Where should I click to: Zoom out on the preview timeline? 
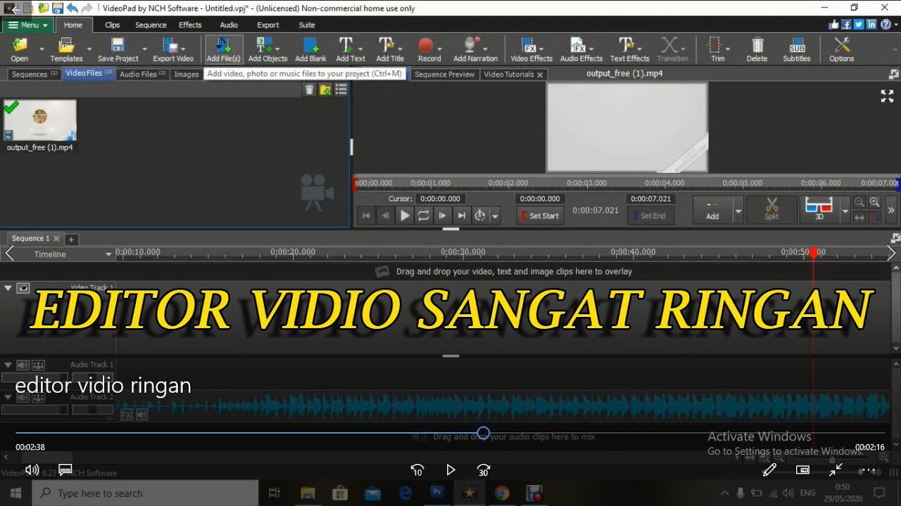[859, 202]
